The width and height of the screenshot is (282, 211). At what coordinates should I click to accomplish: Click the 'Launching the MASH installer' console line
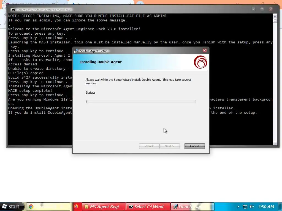[x=140, y=42]
